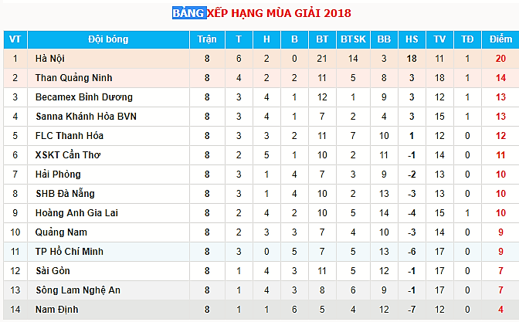Image resolution: width=519 pixels, height=322 pixels.
Task: Click highlighted word BẢNG in title
Action: [x=189, y=13]
